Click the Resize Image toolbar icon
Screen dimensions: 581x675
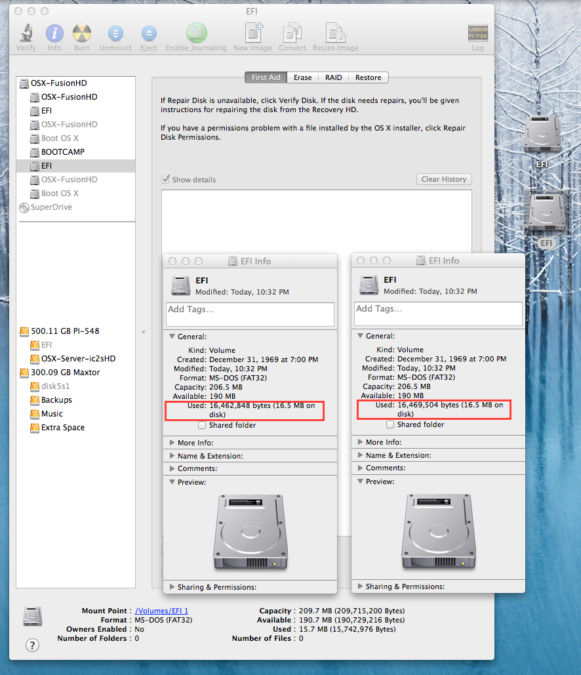[x=336, y=33]
